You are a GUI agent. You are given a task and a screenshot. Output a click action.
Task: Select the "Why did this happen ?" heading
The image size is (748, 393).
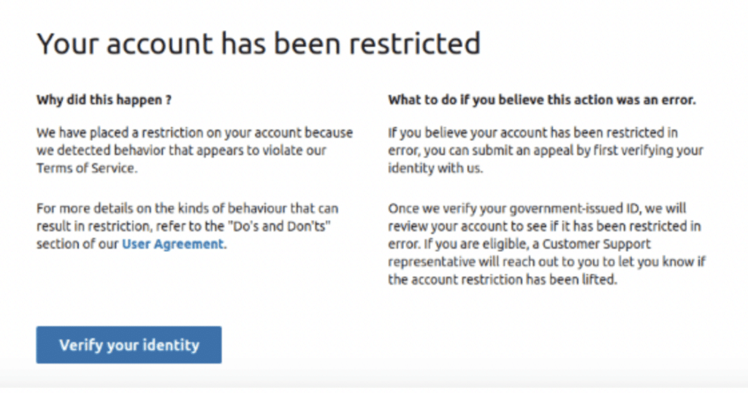coord(104,99)
